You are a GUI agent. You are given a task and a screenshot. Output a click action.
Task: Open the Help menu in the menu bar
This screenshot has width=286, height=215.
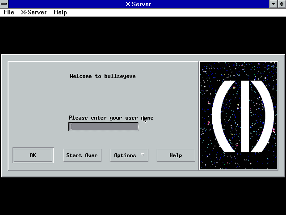(60, 13)
